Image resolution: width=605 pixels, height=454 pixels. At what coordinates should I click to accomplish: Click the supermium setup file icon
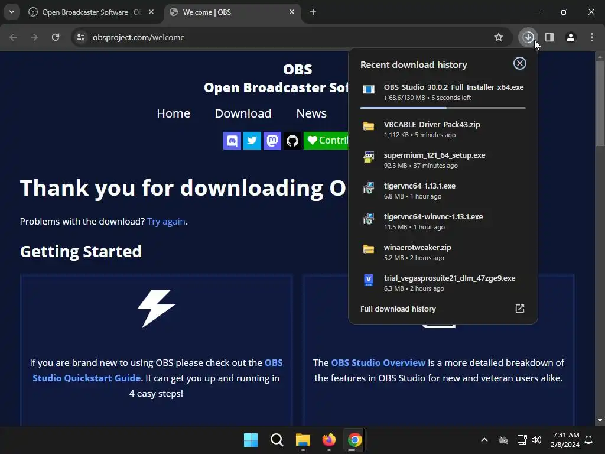tap(369, 157)
